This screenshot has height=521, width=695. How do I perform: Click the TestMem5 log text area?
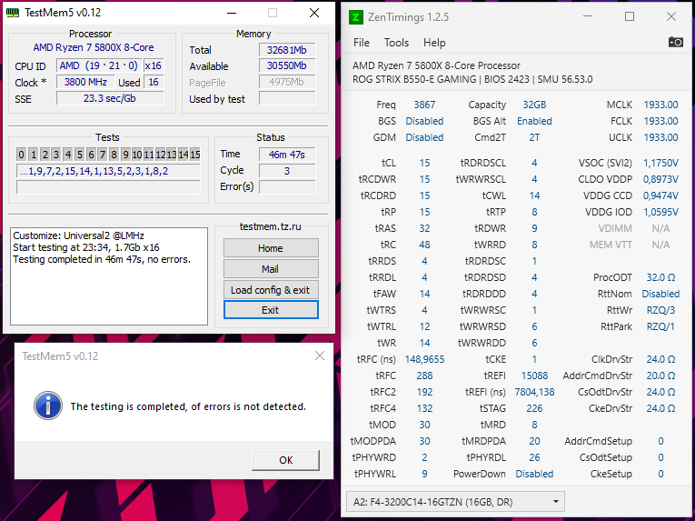(x=109, y=276)
